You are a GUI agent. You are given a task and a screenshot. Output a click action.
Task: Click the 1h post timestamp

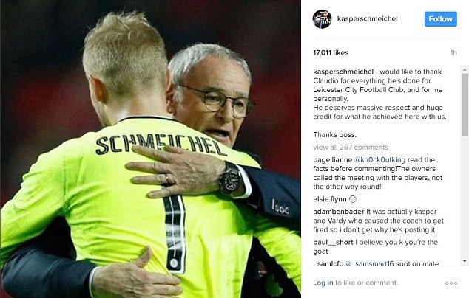pyautogui.click(x=453, y=53)
